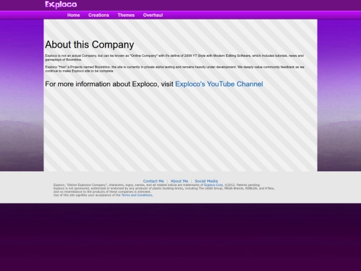Visit Exploco's YouTube Channel link

tap(219, 84)
